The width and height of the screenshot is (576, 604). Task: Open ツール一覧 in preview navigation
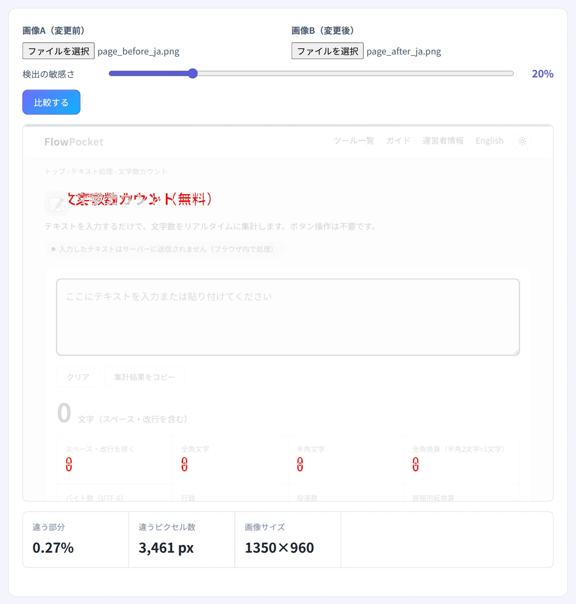point(354,141)
